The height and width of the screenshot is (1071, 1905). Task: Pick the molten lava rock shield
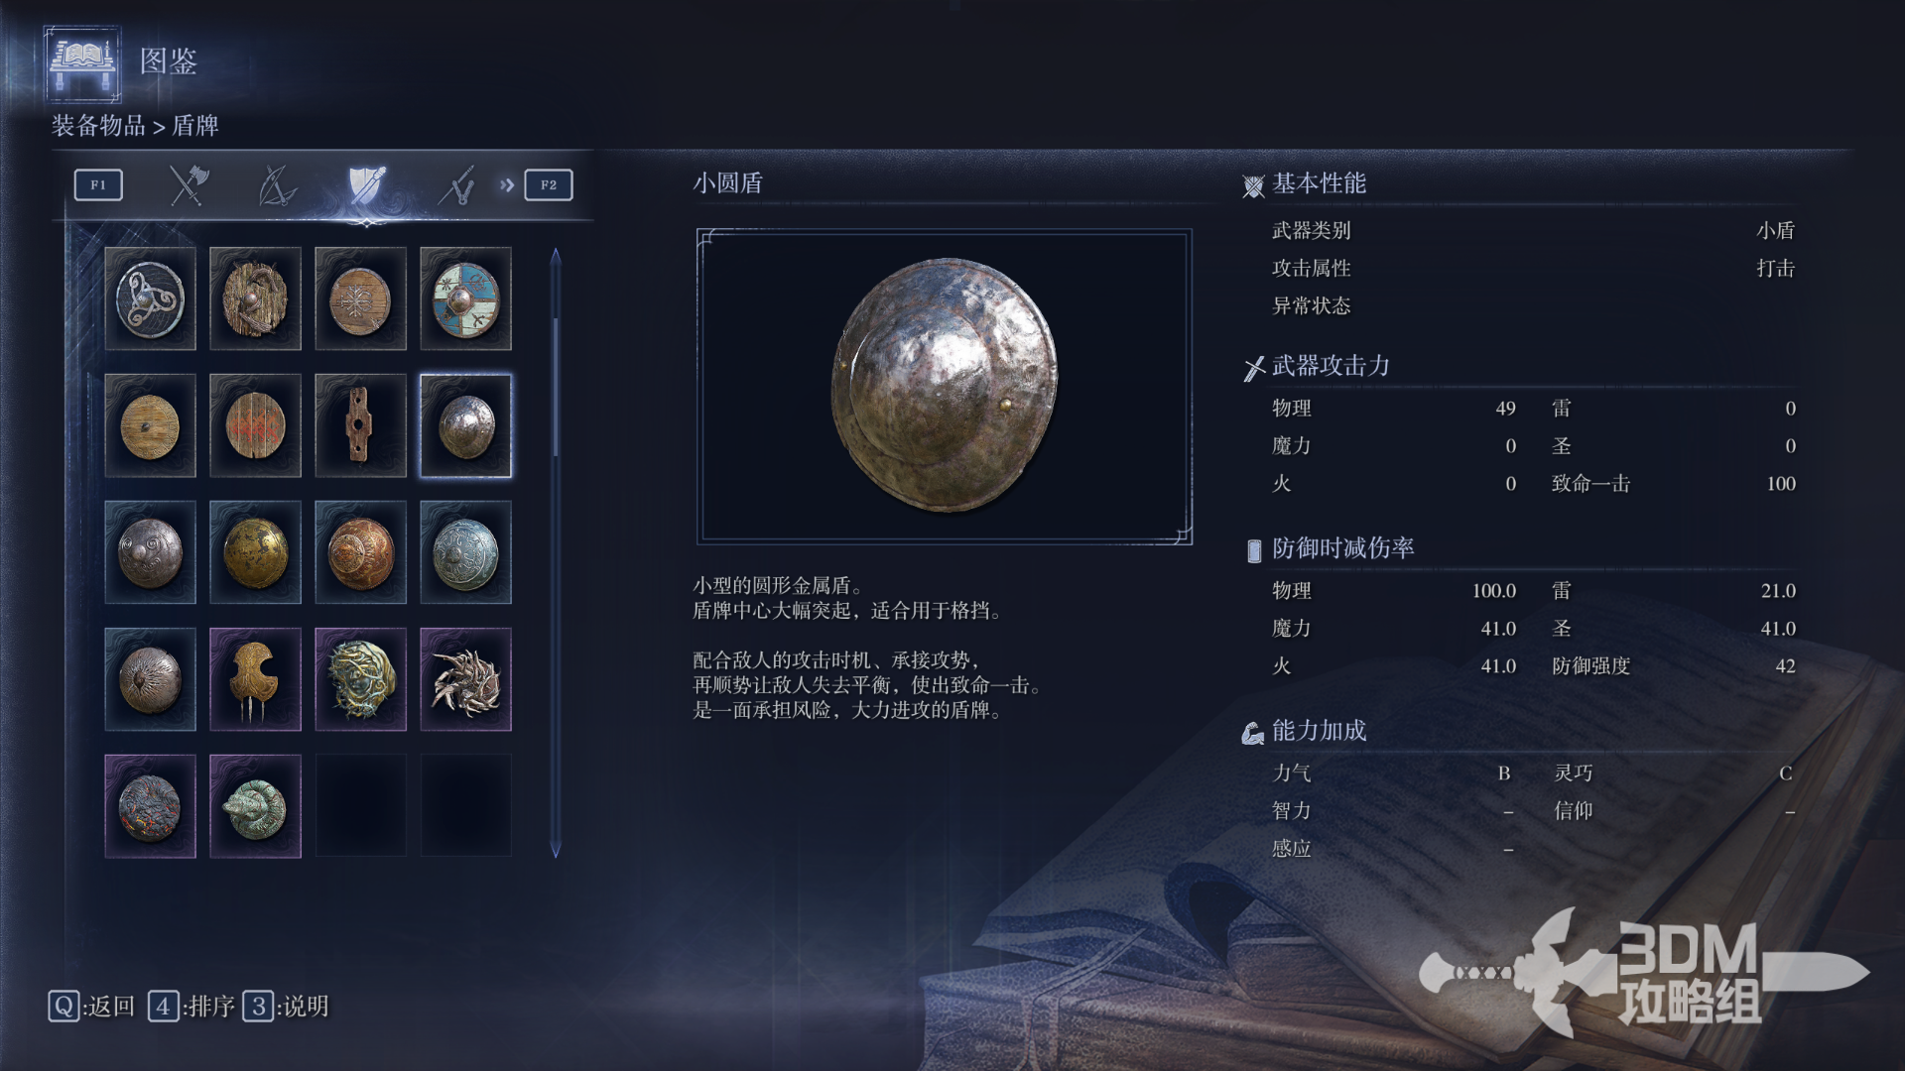point(150,806)
